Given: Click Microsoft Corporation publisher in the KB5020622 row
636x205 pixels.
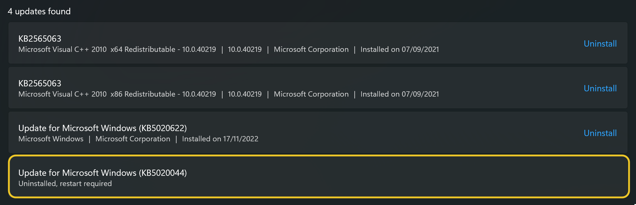Looking at the screenshot, I should pos(133,139).
